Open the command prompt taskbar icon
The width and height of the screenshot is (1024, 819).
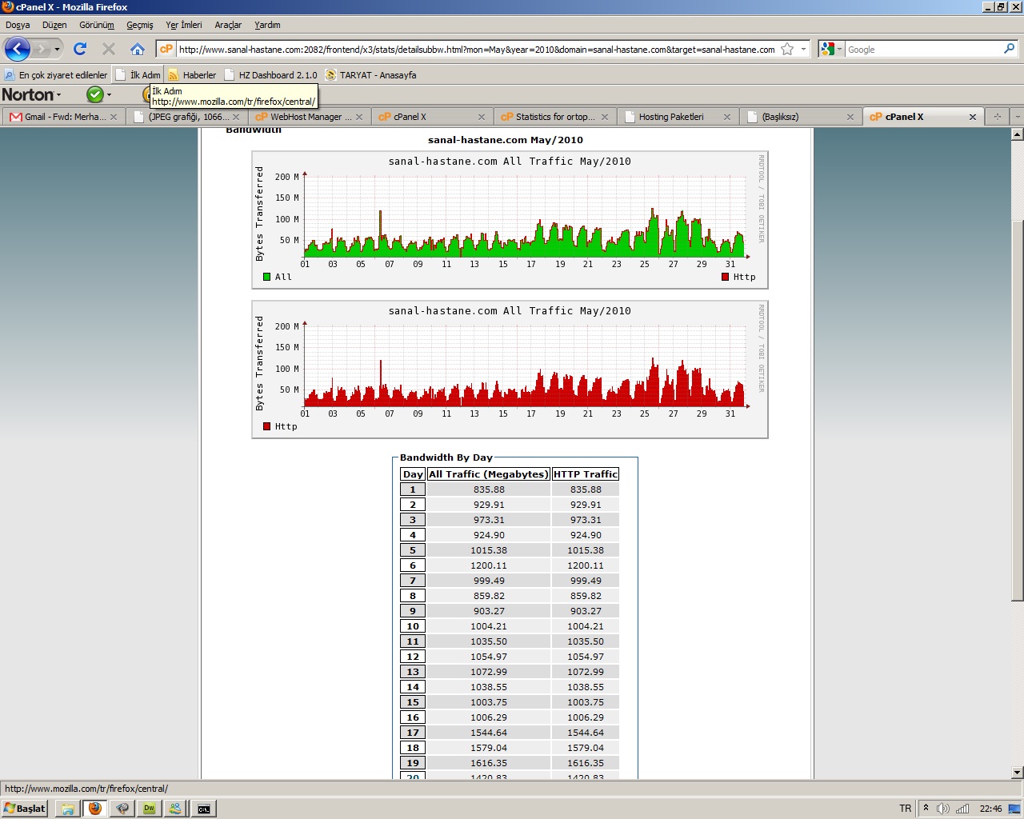pyautogui.click(x=204, y=809)
